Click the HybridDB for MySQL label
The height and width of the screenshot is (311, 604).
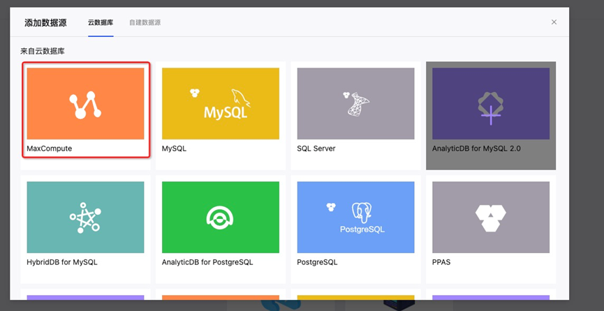[62, 262]
